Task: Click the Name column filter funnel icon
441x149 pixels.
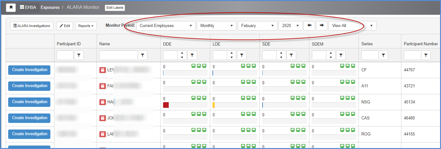Action: point(143,55)
